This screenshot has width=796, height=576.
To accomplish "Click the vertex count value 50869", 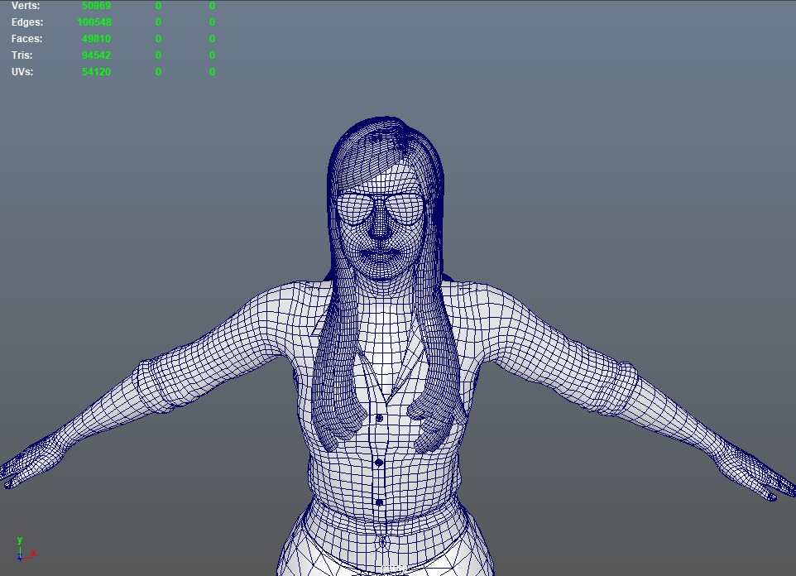I will [96, 6].
